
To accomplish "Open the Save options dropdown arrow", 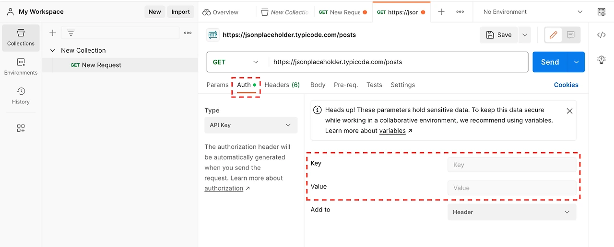I will tap(524, 35).
